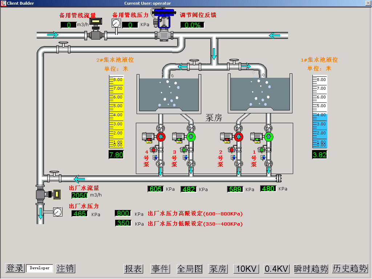Toggle pump 2 red run status indicator

pos(238,137)
